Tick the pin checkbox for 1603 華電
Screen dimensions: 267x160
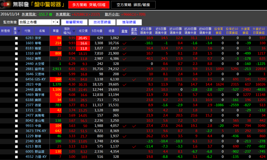[x=16, y=43]
